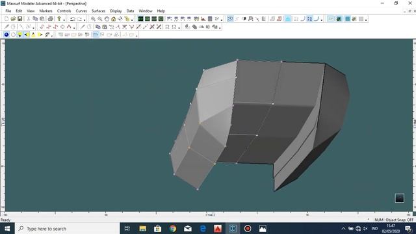Open options arrow at end of top-right render toolbar
416x234 pixels.
coord(366,19)
